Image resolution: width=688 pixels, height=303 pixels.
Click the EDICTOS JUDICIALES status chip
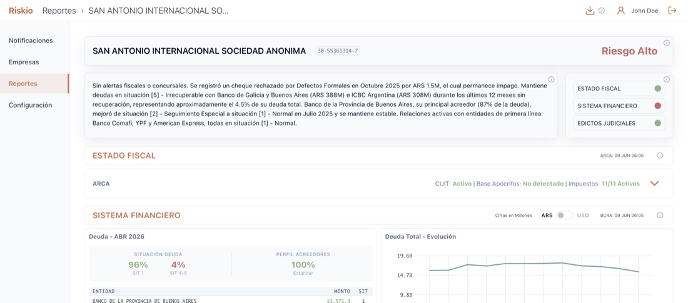tap(619, 123)
